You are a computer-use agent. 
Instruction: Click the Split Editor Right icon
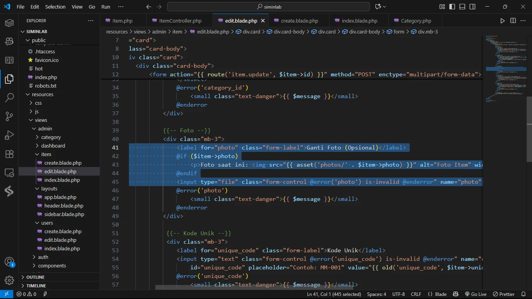click(513, 21)
